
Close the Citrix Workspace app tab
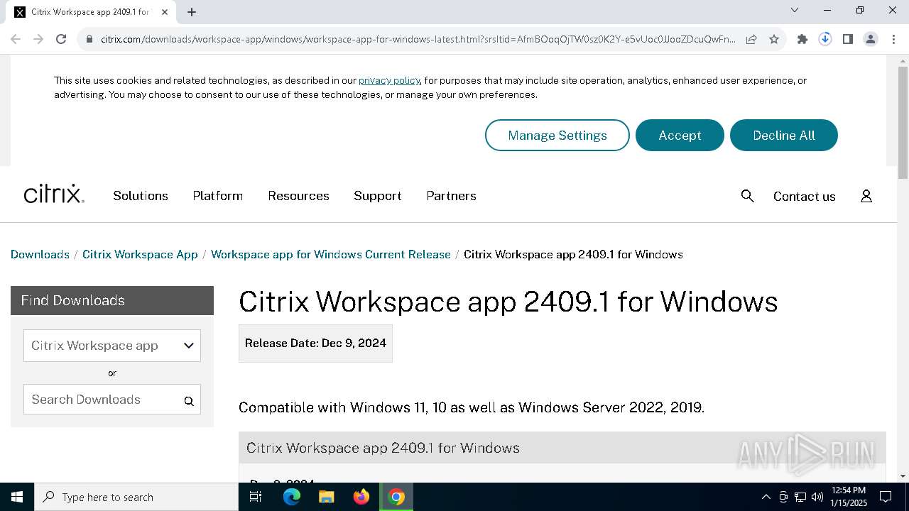click(165, 12)
